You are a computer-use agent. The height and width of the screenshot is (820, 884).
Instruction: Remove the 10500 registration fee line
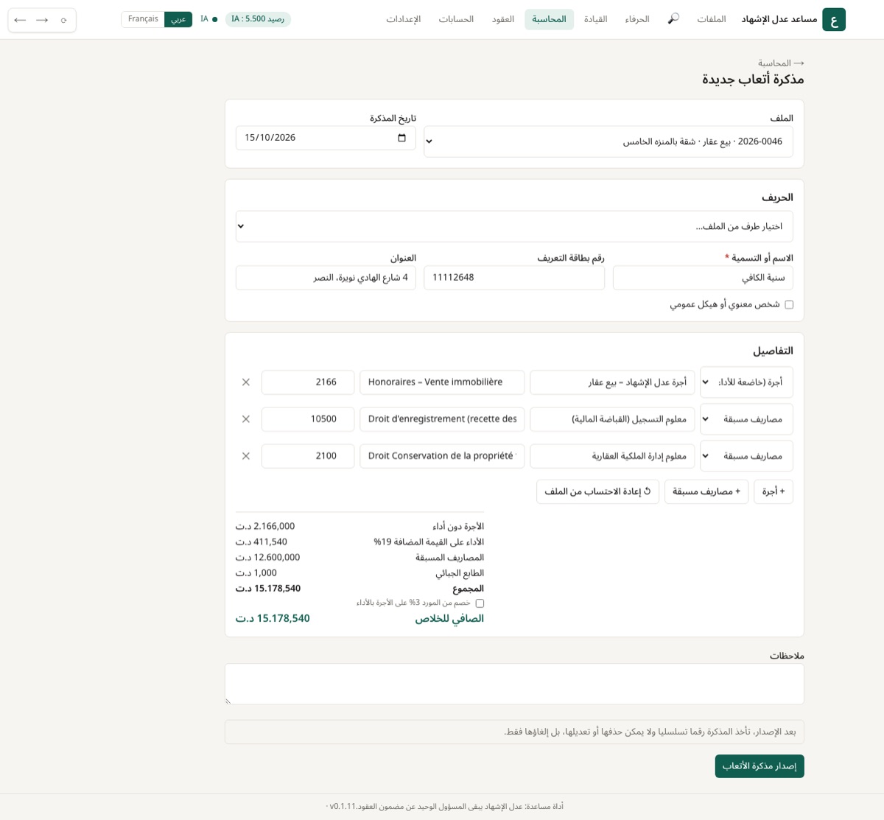[246, 419]
